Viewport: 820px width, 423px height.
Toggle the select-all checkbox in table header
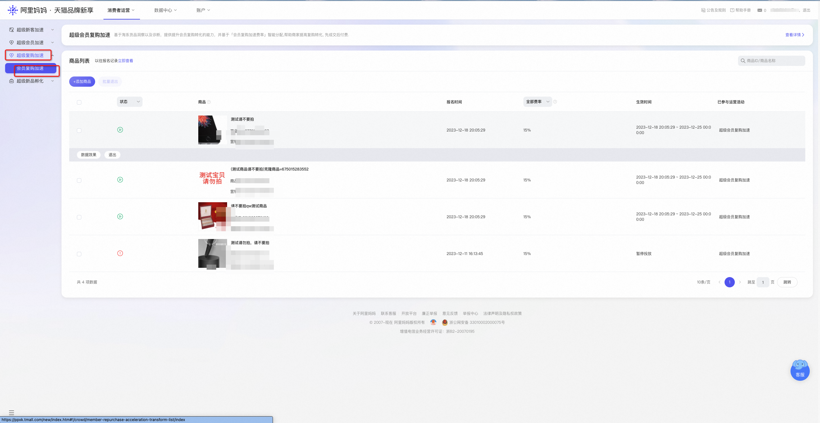pyautogui.click(x=79, y=102)
